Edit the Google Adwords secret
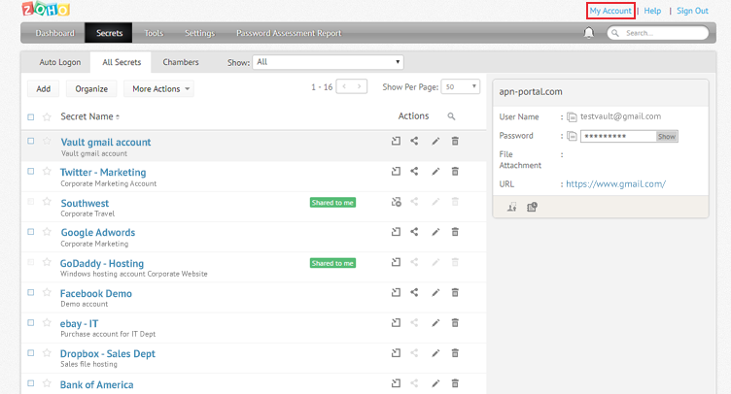This screenshot has width=731, height=394. 435,232
